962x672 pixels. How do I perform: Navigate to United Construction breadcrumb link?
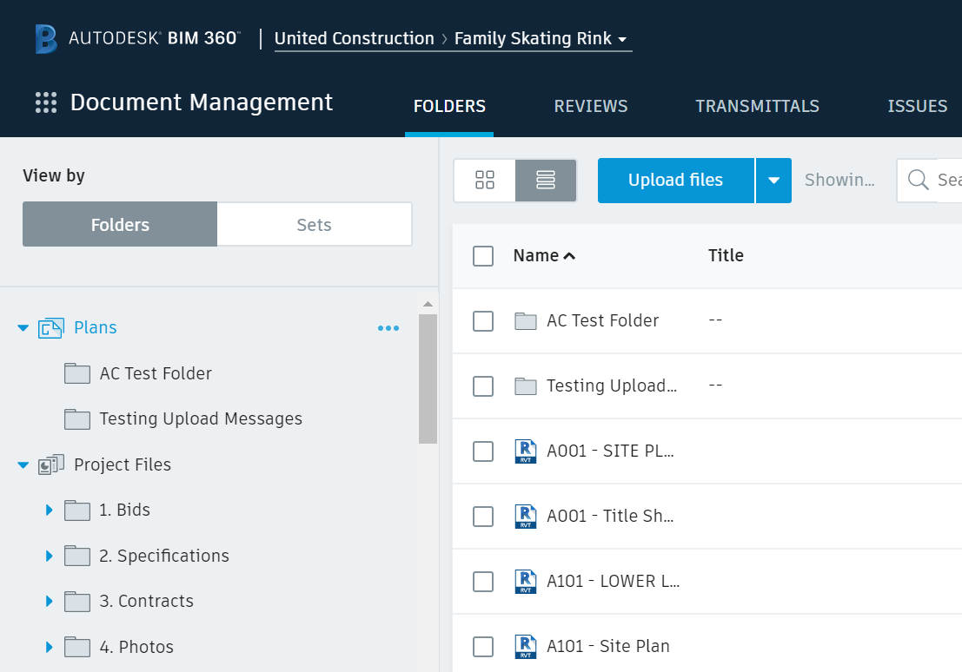355,38
